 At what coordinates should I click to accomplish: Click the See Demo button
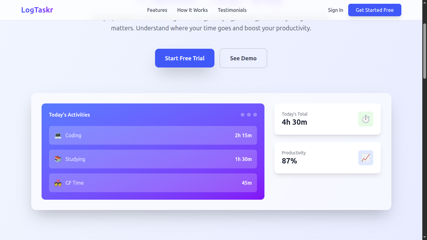(x=243, y=58)
